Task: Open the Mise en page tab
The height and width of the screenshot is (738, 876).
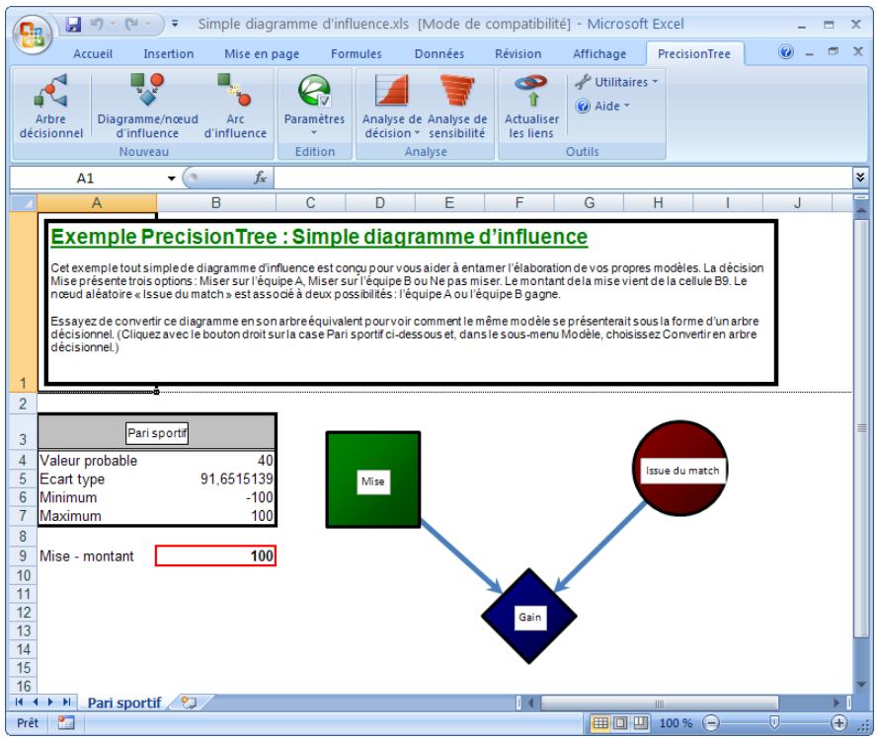Action: (x=262, y=54)
